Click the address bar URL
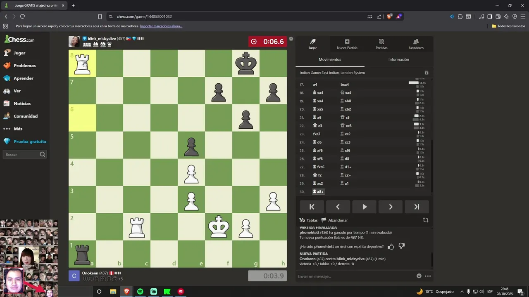The width and height of the screenshot is (529, 297). [144, 16]
